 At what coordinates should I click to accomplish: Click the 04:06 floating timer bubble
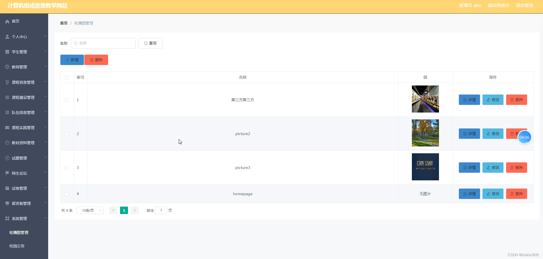tap(524, 137)
